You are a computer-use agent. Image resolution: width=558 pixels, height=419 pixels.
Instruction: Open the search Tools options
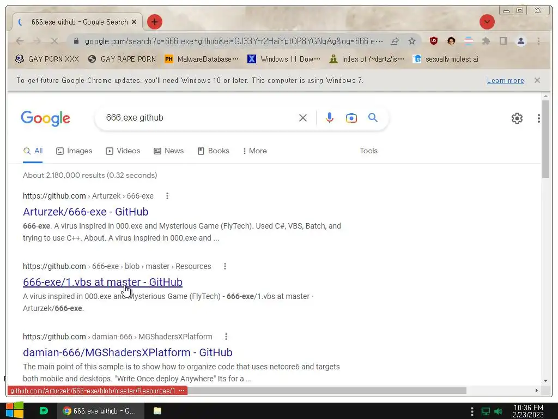368,151
